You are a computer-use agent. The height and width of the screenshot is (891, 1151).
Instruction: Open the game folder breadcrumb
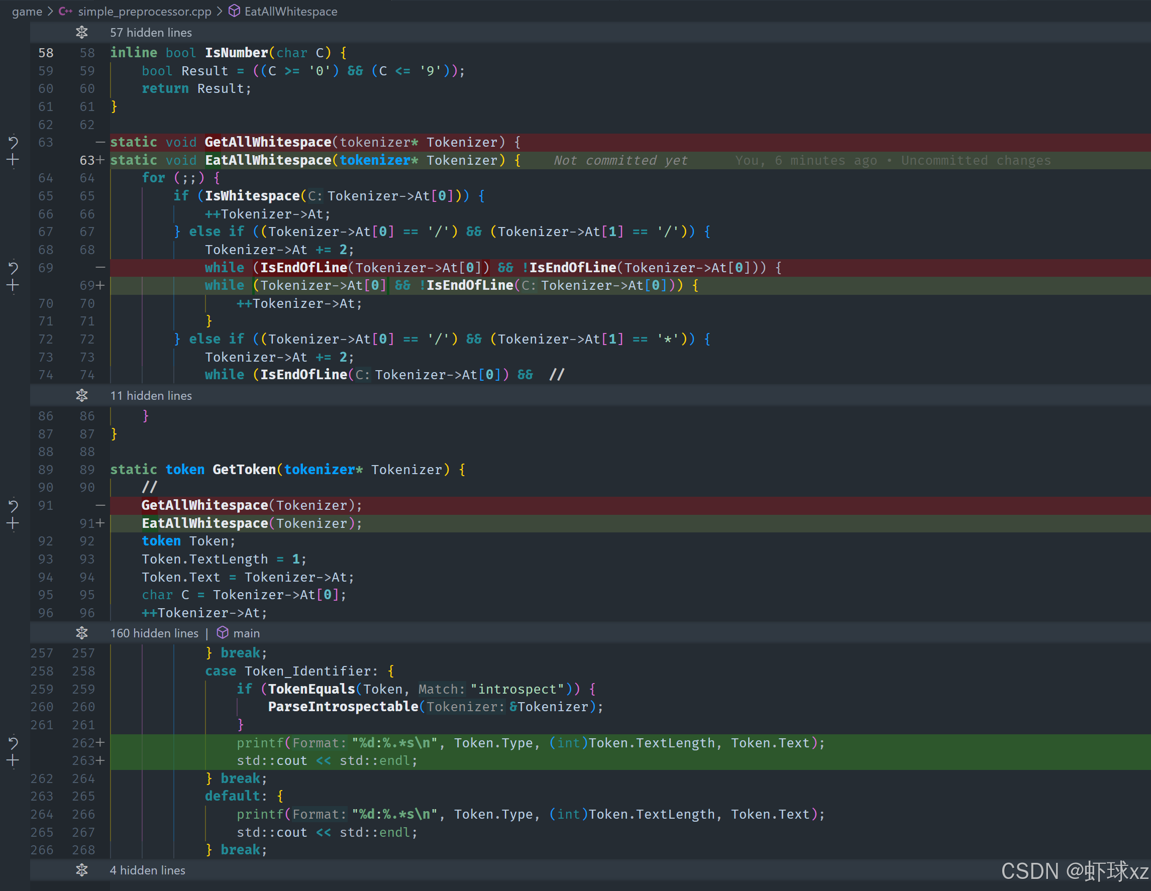coord(27,12)
